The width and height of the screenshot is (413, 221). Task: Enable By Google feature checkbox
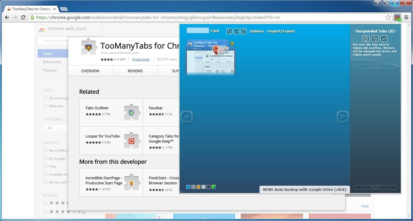[x=45, y=158]
